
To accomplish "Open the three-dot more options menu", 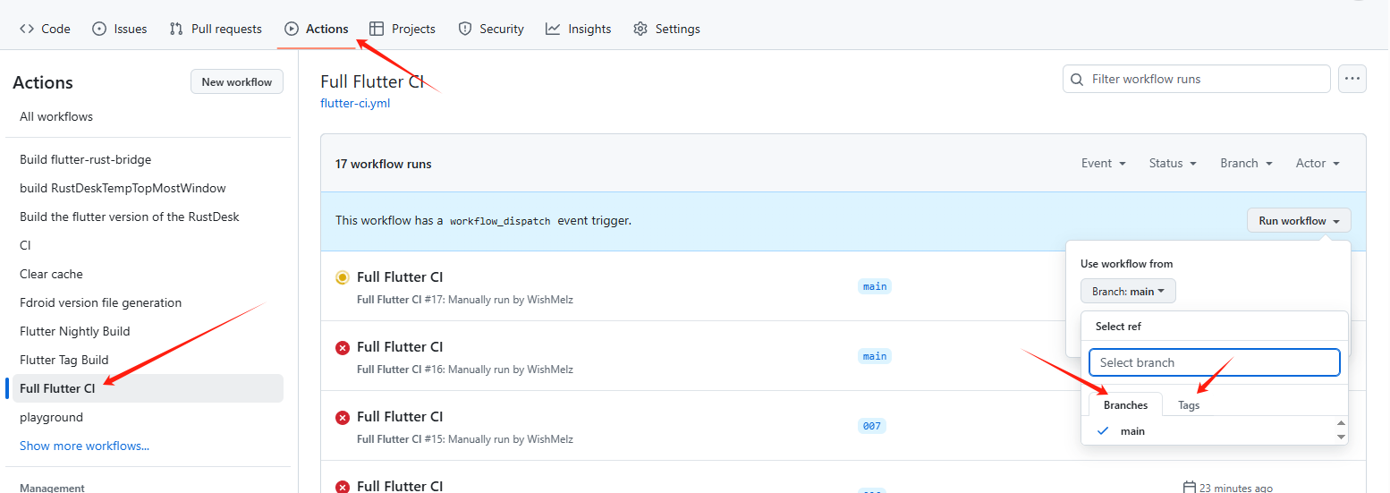I will pos(1352,79).
